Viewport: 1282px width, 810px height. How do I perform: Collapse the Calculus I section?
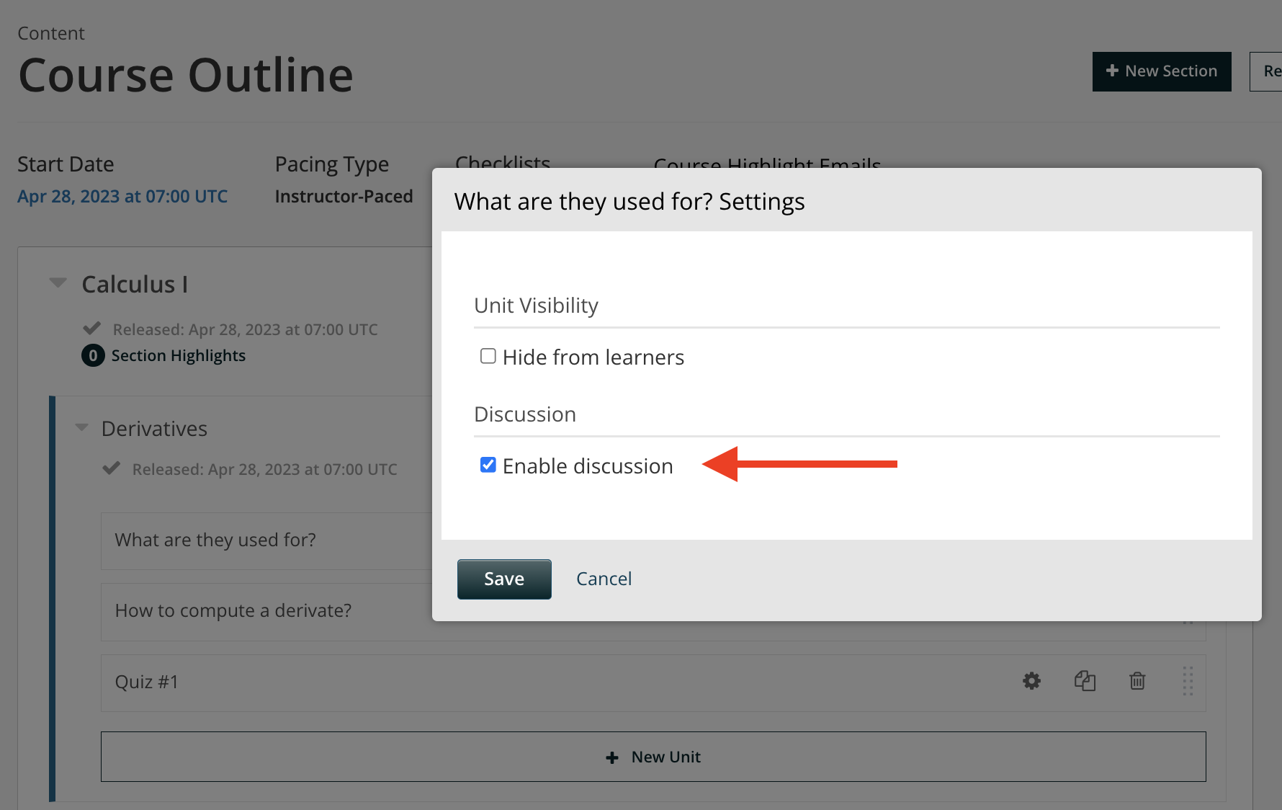click(58, 283)
